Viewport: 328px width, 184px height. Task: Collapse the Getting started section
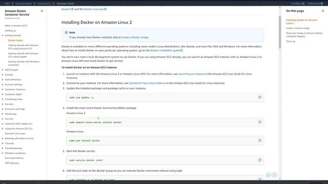coord(3,35)
